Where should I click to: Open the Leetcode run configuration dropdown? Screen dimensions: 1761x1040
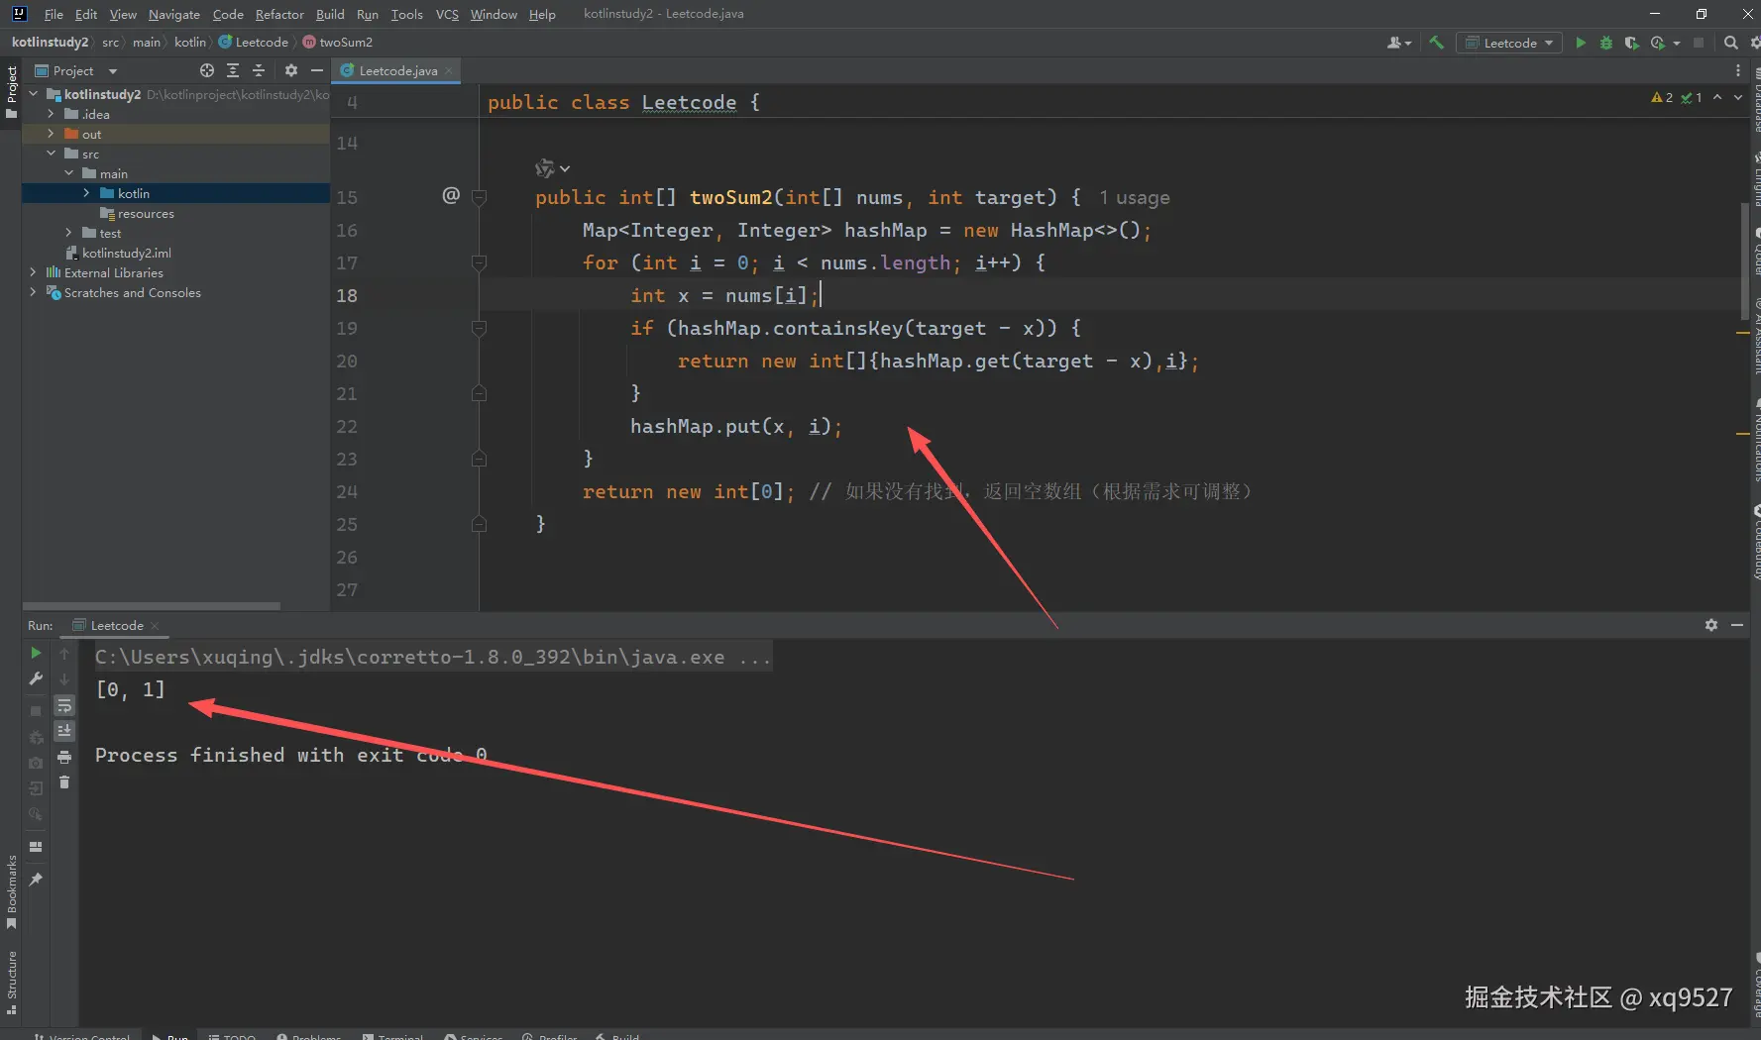coord(1508,43)
